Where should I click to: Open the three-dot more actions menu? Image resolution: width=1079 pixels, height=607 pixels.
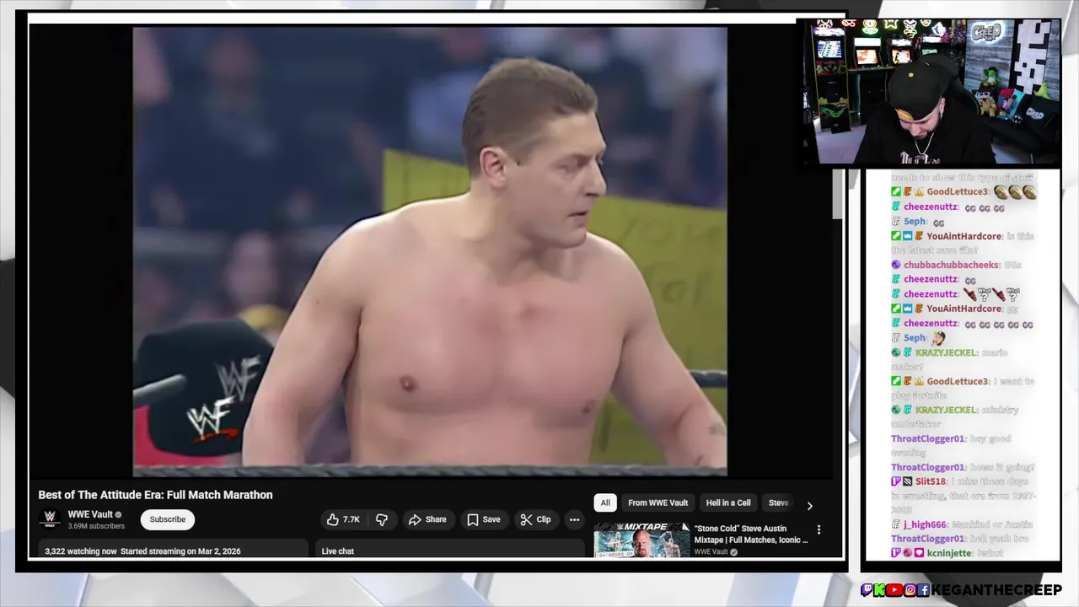(574, 519)
